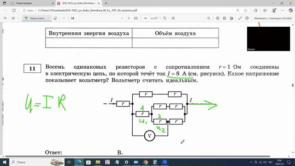Click the taskbar Поиск search box

[x=37, y=162]
